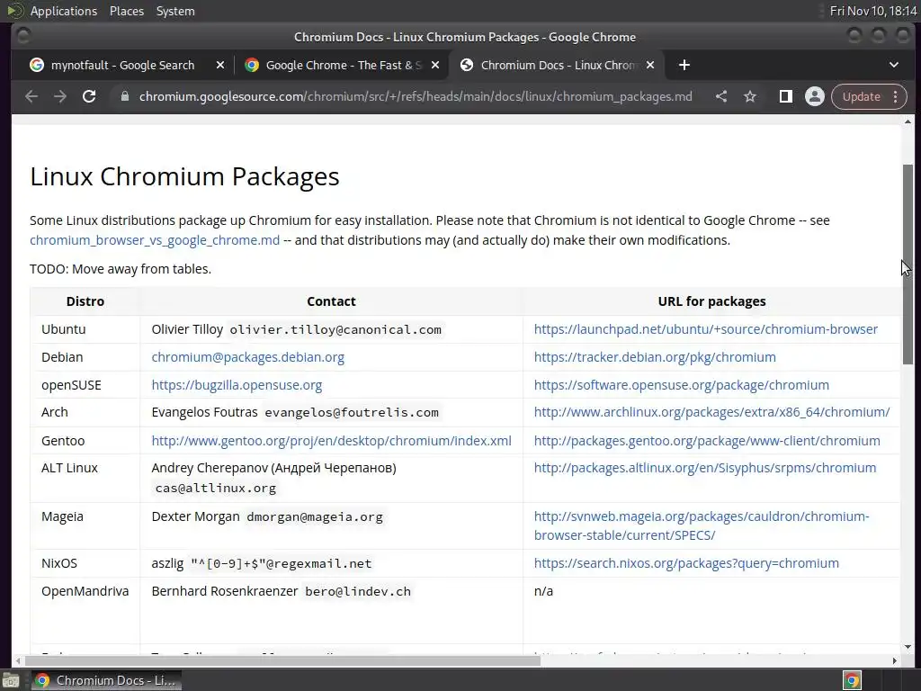Click the OpenMandriva distro cell

85,611
